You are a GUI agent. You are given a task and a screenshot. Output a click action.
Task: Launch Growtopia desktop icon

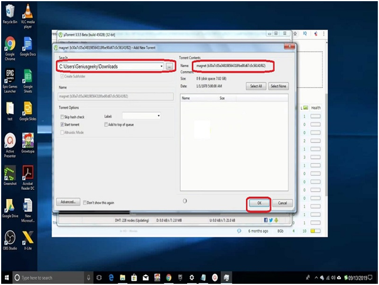coord(28,143)
